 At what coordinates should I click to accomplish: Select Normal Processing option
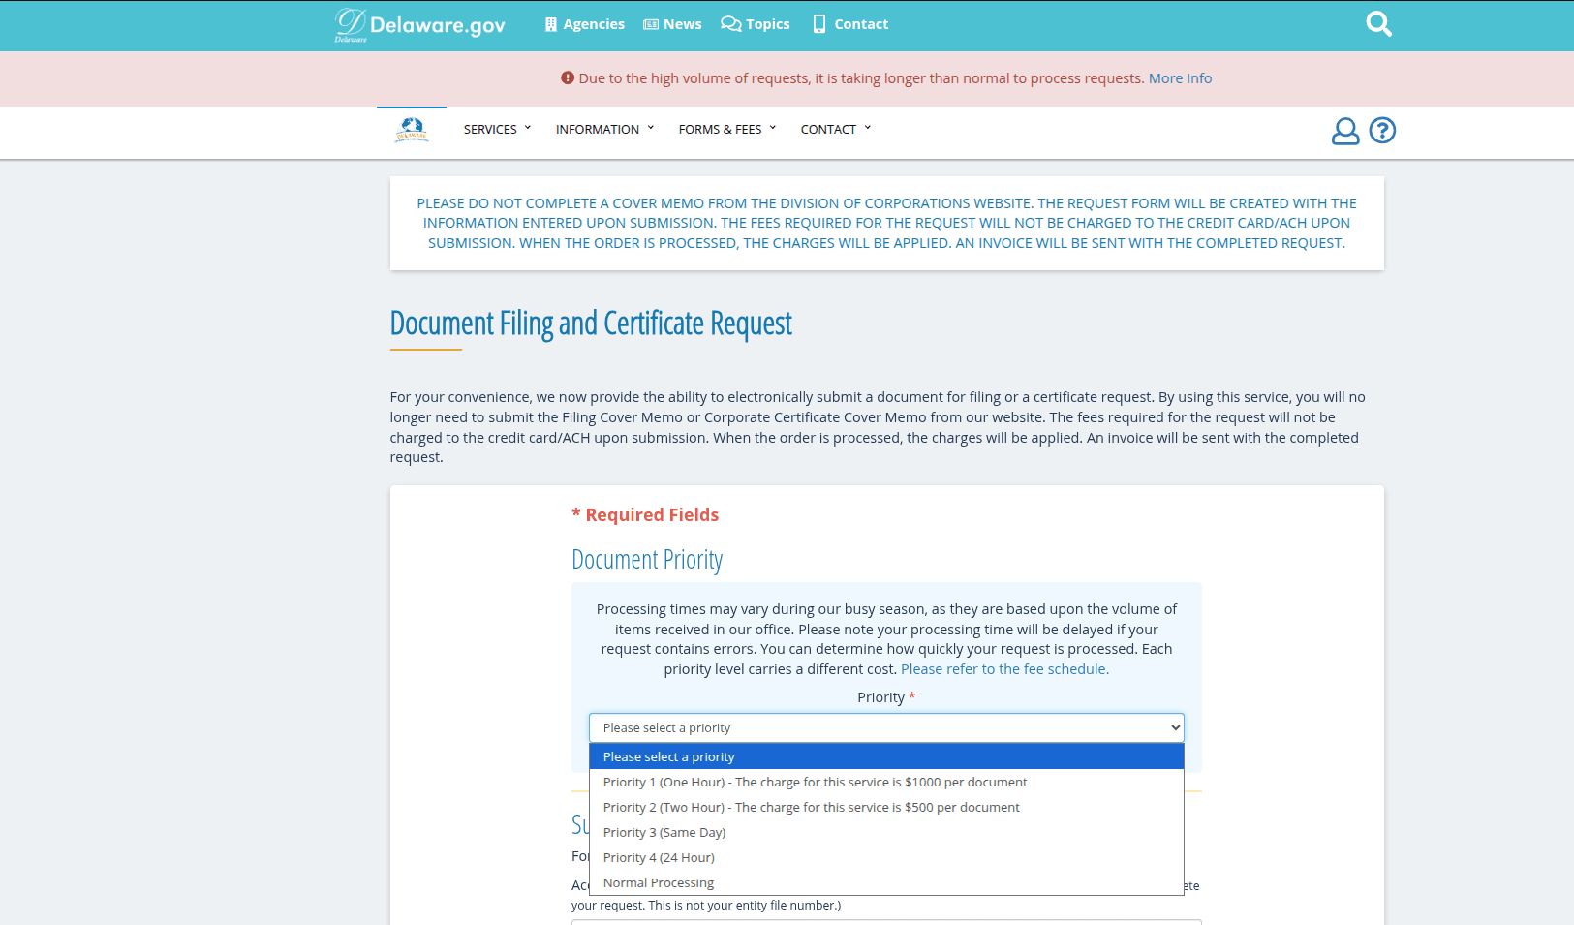[886, 882]
